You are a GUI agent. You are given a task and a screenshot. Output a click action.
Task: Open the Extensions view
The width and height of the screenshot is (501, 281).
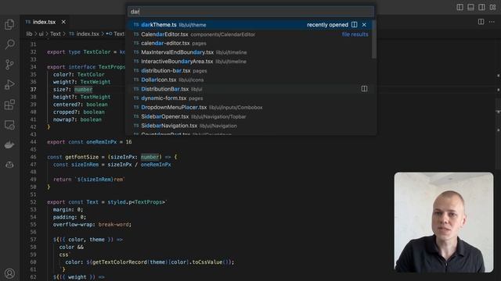point(9,105)
